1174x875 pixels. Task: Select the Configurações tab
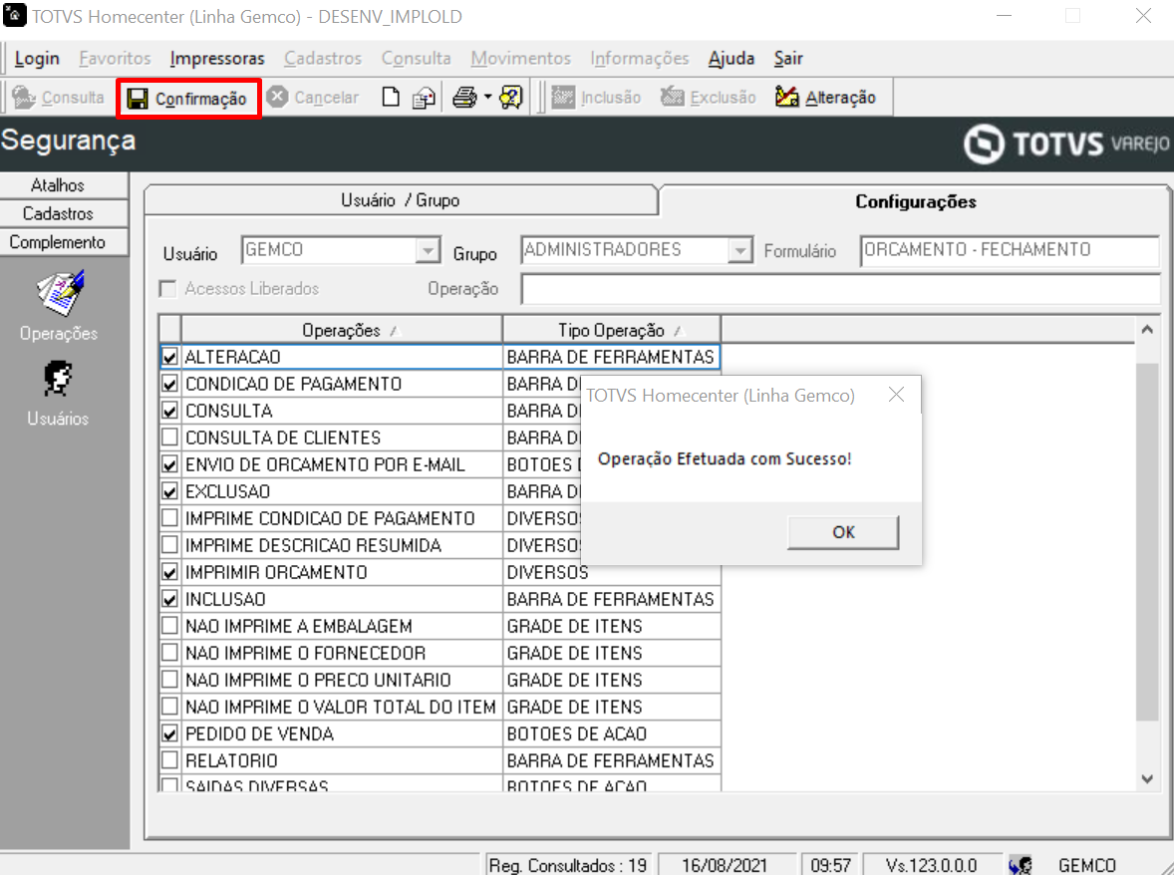916,201
